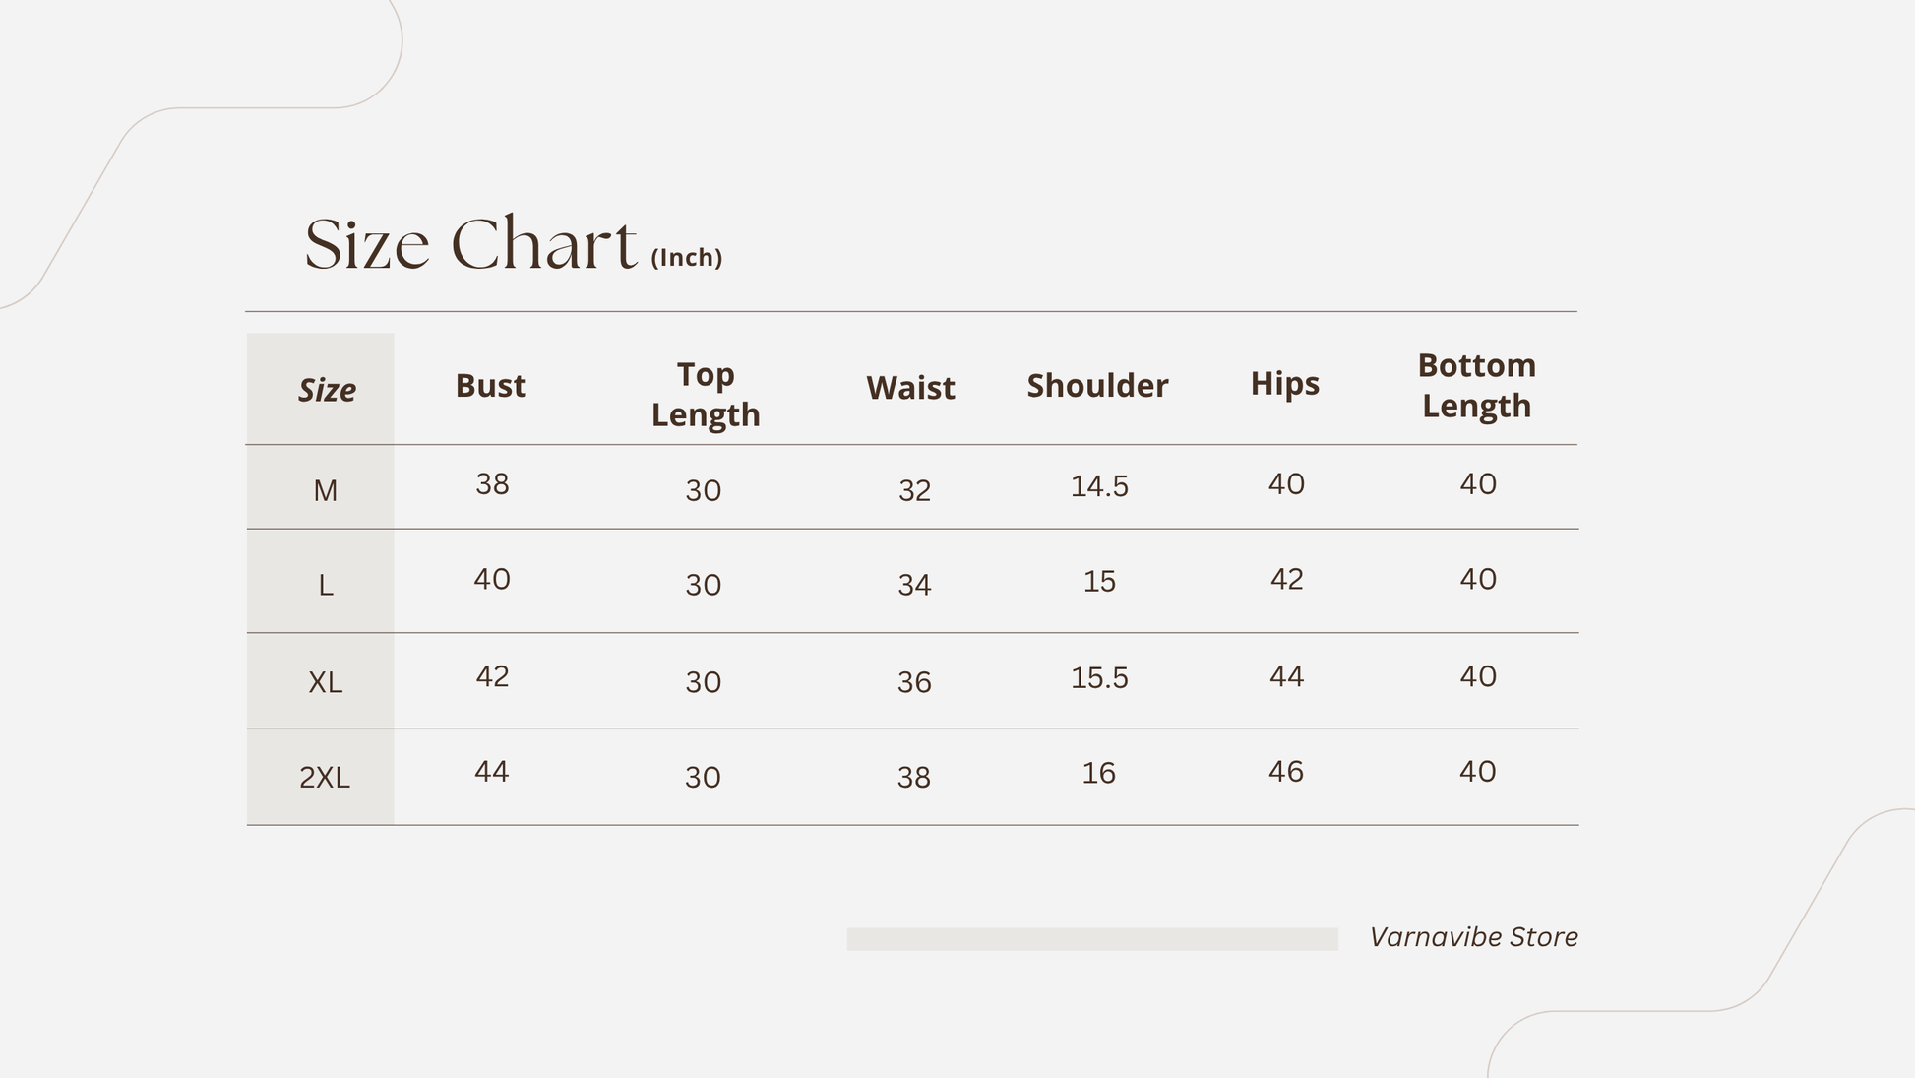The height and width of the screenshot is (1078, 1915).
Task: Click the hips value 46 for 2XL
Action: point(1286,772)
